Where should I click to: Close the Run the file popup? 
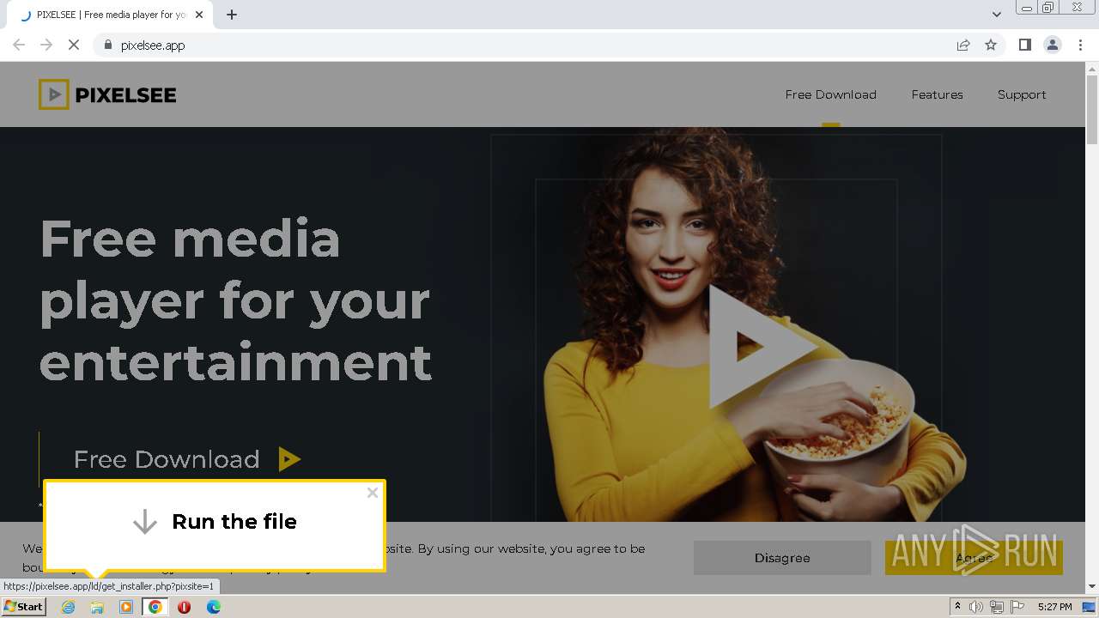point(372,493)
